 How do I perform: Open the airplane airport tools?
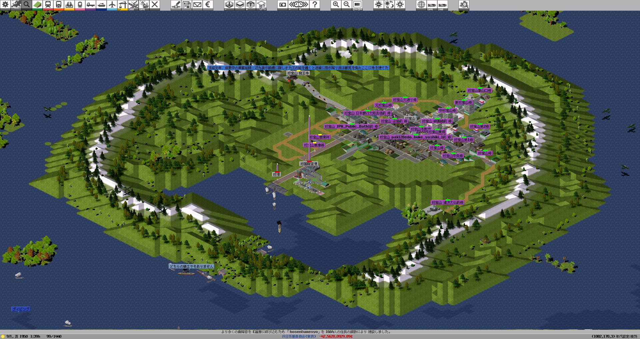coord(112,5)
